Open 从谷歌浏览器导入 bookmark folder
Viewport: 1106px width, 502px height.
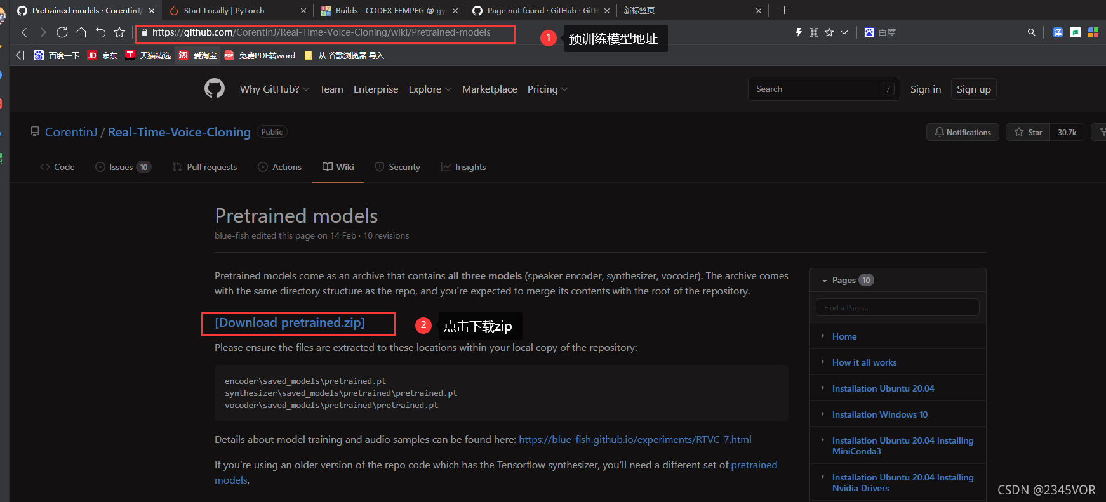[x=343, y=55]
